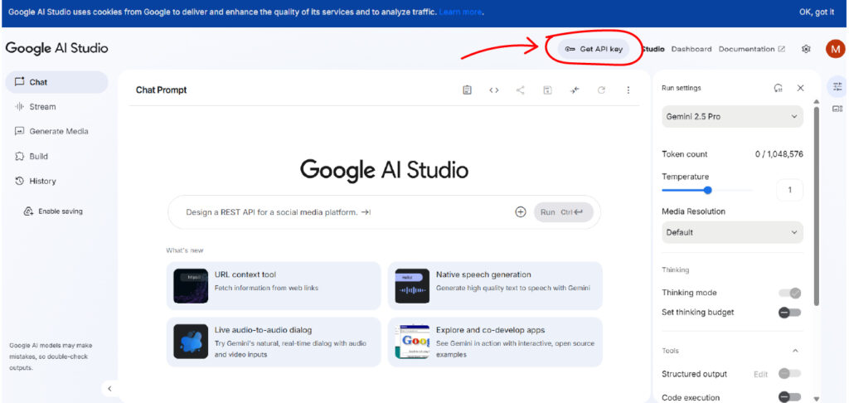The width and height of the screenshot is (849, 403).
Task: Click the reset run settings icon
Action: point(778,88)
